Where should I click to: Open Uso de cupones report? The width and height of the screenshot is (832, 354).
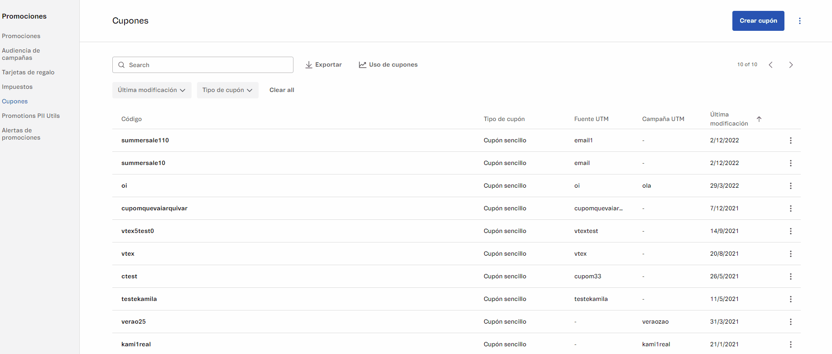coord(388,65)
